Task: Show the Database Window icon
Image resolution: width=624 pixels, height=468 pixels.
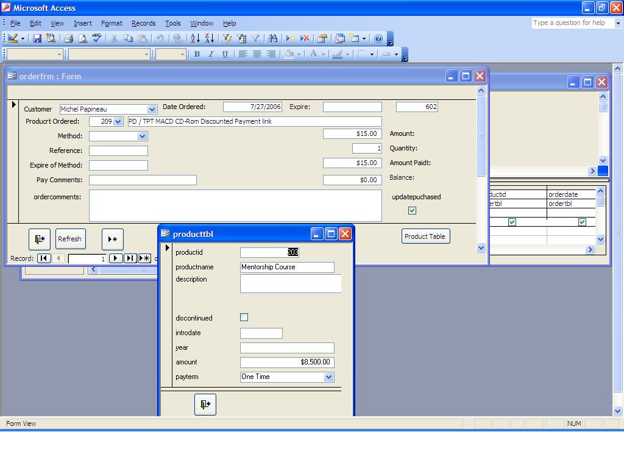Action: pos(340,38)
